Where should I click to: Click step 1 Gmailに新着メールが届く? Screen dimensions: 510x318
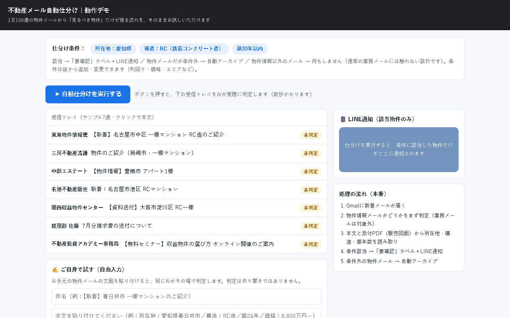[376, 206]
